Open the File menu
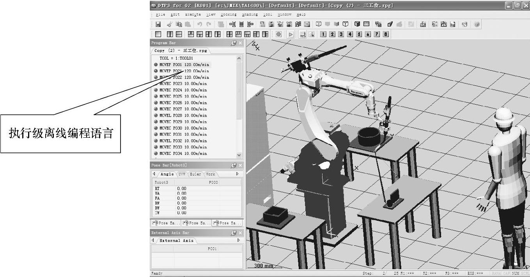Image resolution: width=530 pixels, height=277 pixels. point(160,14)
